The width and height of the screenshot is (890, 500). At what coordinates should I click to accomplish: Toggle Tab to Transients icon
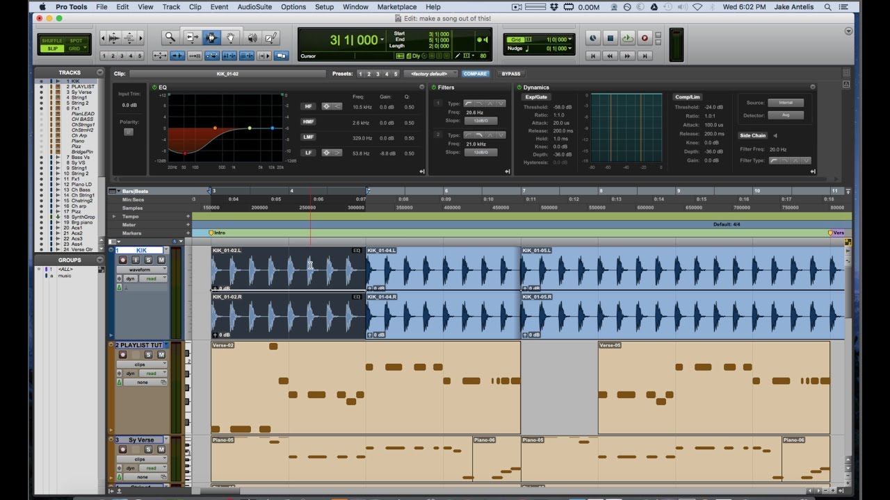[x=177, y=56]
